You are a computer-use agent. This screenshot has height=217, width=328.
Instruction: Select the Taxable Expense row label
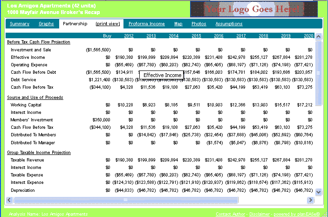tap(27, 175)
